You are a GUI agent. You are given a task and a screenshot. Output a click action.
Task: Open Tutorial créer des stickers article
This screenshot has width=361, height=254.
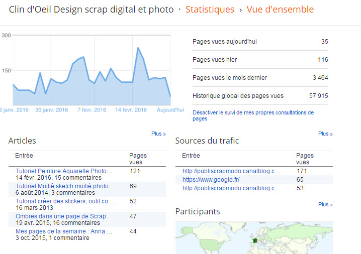click(65, 201)
